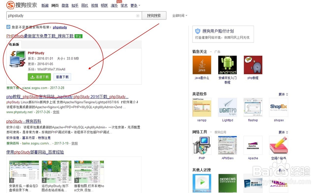Click the 普通下载 button
The width and height of the screenshot is (329, 193).
[62, 77]
